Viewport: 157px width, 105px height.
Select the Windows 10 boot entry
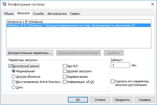click(x=79, y=25)
